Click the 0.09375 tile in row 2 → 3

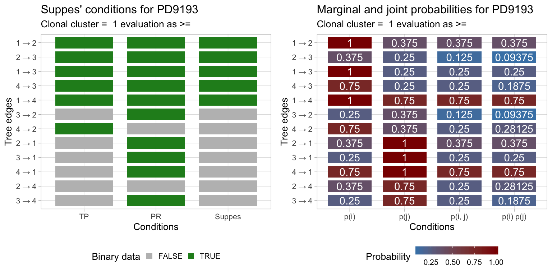[514, 57]
